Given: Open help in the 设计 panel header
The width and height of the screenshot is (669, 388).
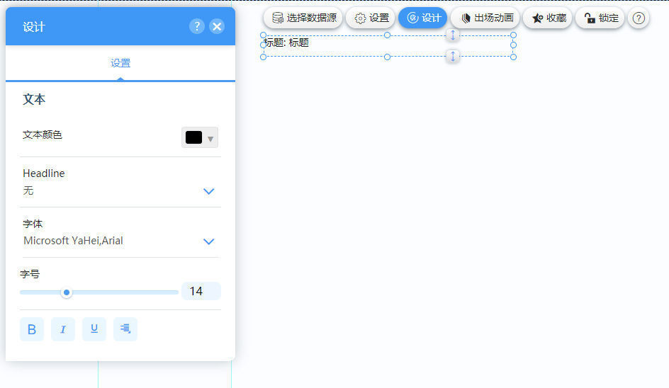Looking at the screenshot, I should (197, 26).
